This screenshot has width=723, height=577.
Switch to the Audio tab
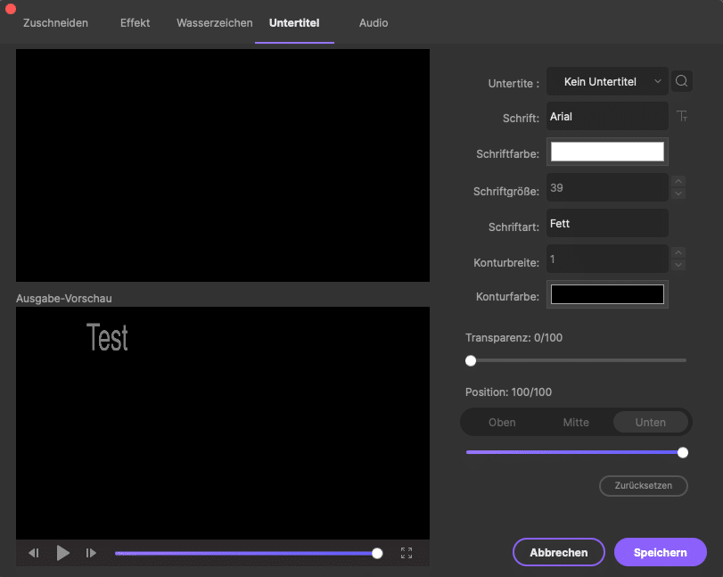pyautogui.click(x=374, y=22)
